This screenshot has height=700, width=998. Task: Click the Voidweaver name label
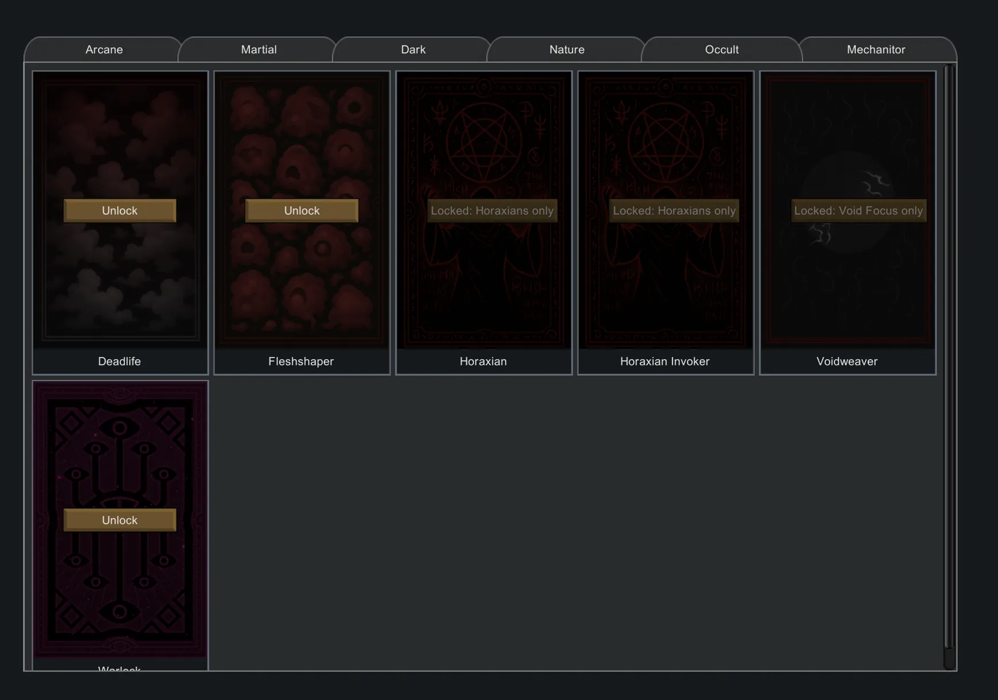(847, 361)
